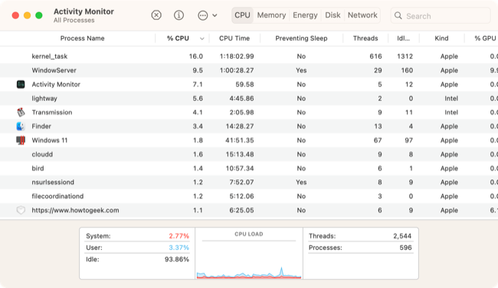This screenshot has width=498, height=288.
Task: Click the Finder app icon
Action: pos(21,126)
